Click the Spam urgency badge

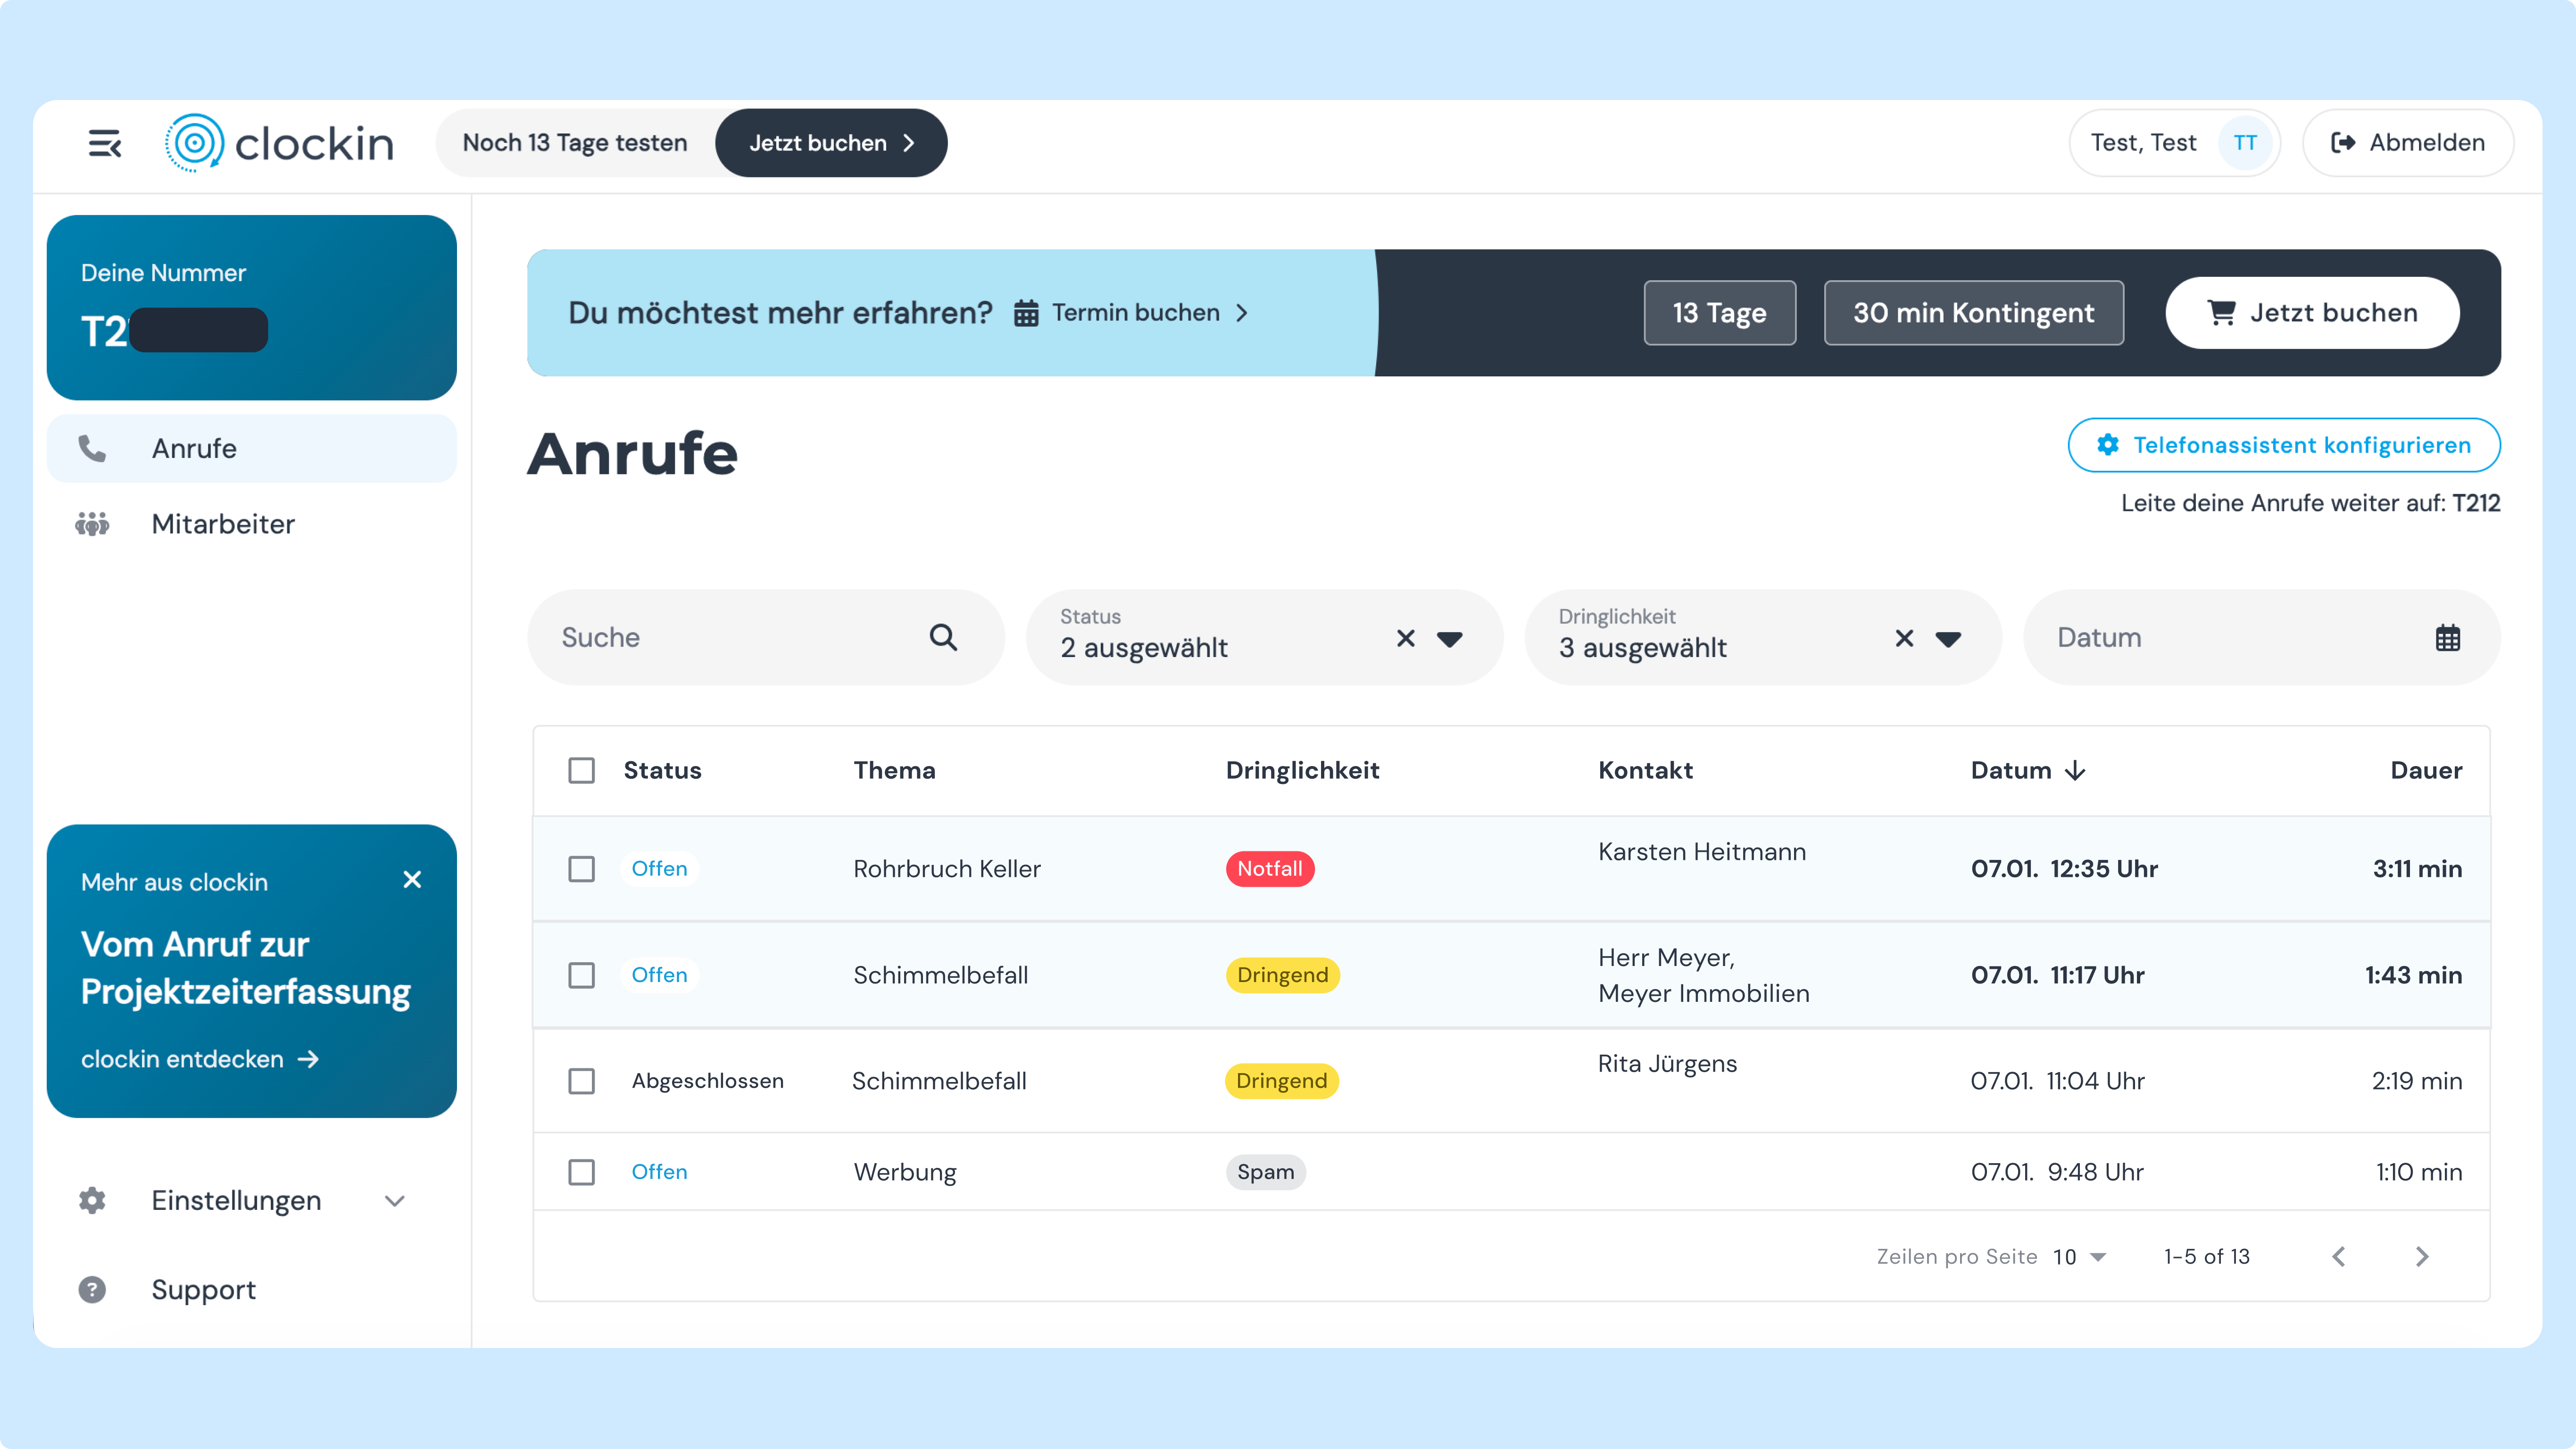(1265, 1172)
